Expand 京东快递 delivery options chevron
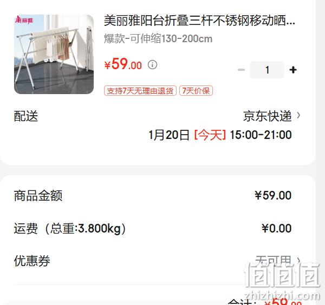The height and width of the screenshot is (305, 325). (298, 116)
